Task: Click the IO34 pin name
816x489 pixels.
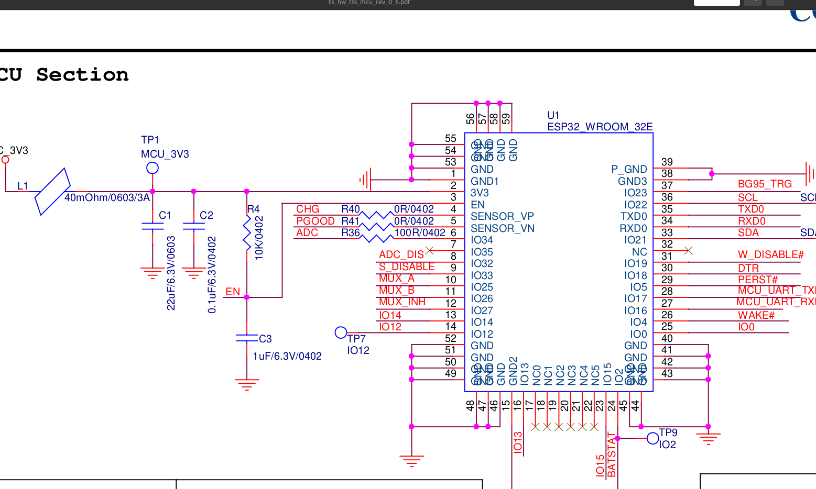Action: 482,240
